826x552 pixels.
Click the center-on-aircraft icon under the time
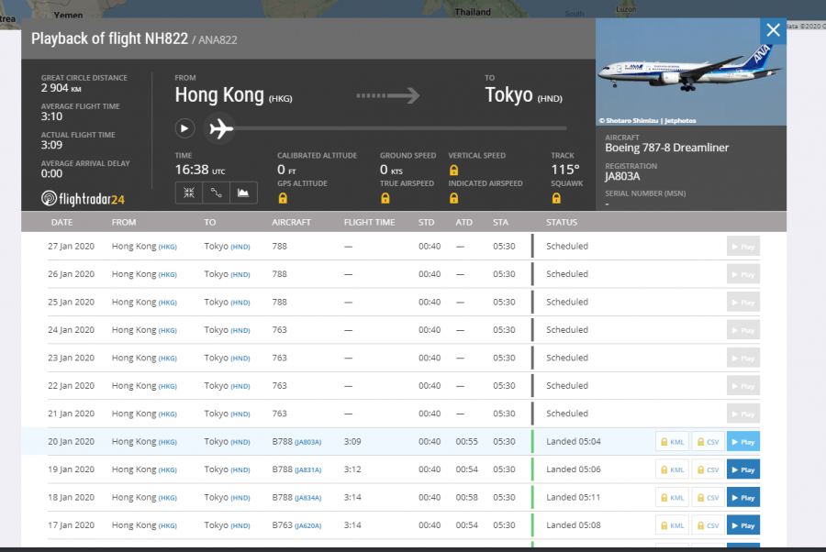pos(188,193)
